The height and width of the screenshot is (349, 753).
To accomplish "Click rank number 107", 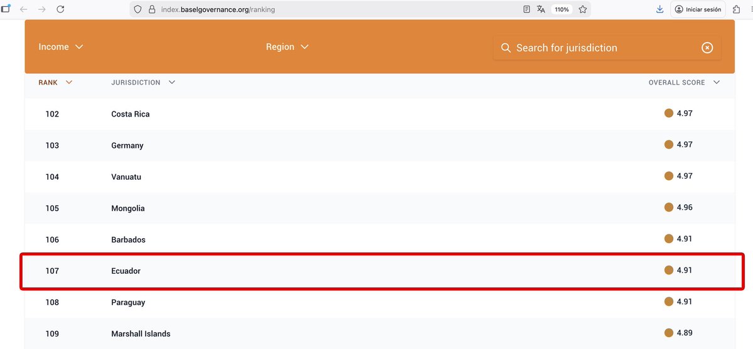I will tap(52, 271).
